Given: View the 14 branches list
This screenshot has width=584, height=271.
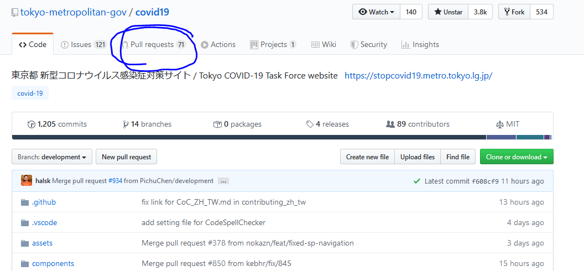Looking at the screenshot, I should 147,124.
